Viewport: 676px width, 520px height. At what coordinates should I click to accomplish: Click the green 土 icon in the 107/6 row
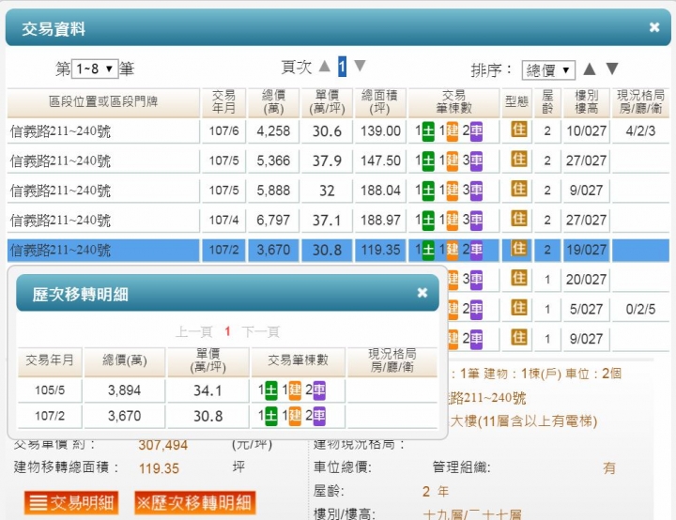[x=428, y=131]
